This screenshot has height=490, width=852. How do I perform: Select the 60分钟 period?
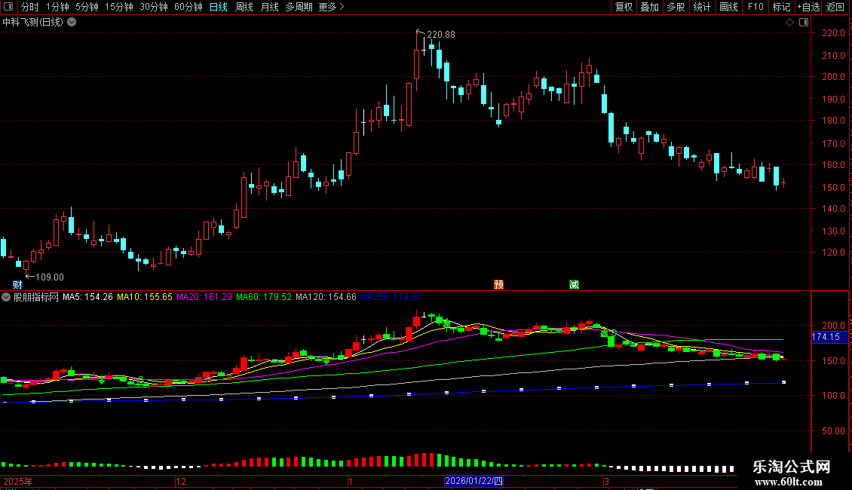188,7
